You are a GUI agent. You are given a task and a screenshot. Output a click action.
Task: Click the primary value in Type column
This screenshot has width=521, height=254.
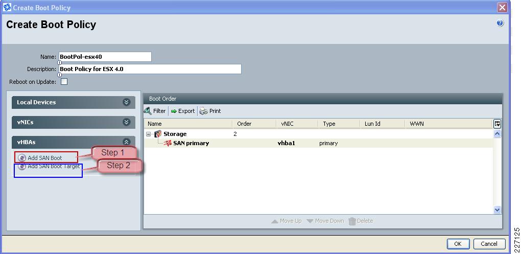(x=328, y=143)
